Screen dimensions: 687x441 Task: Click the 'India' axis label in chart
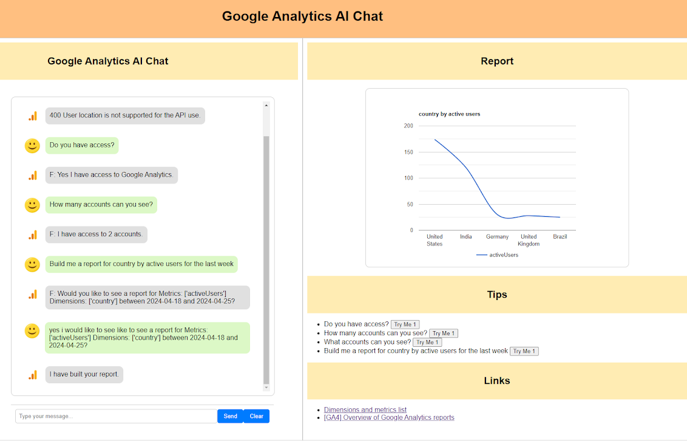point(465,237)
